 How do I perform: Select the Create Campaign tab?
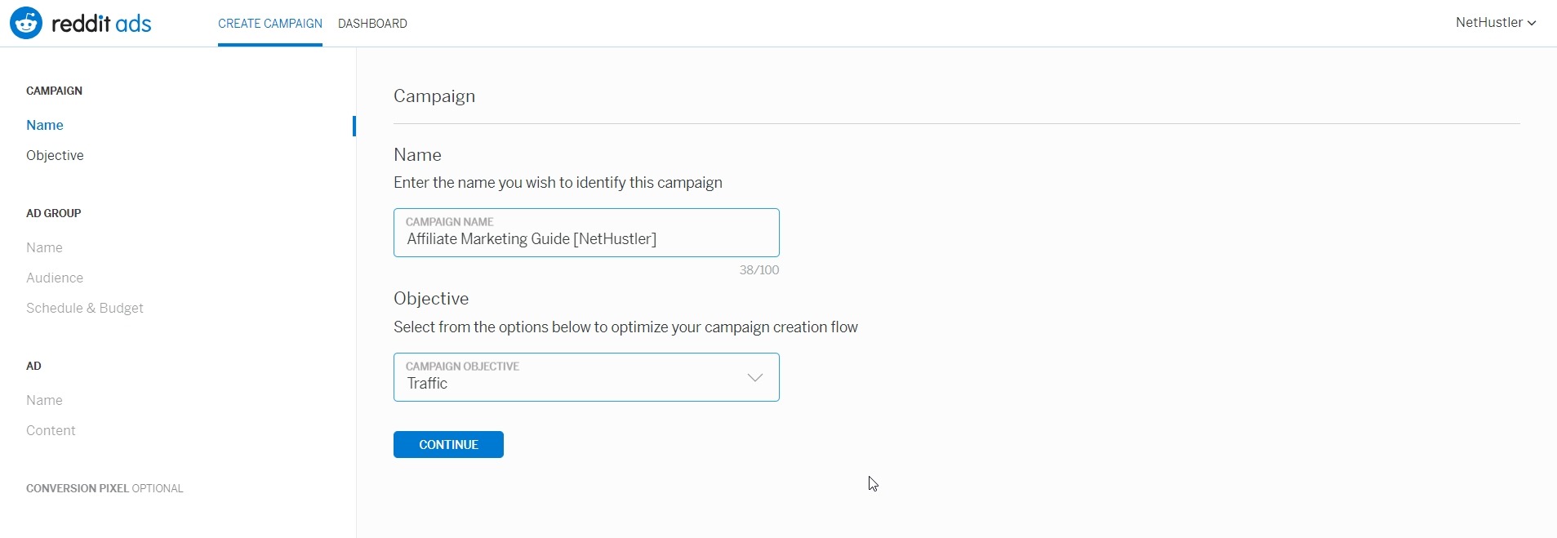click(270, 24)
